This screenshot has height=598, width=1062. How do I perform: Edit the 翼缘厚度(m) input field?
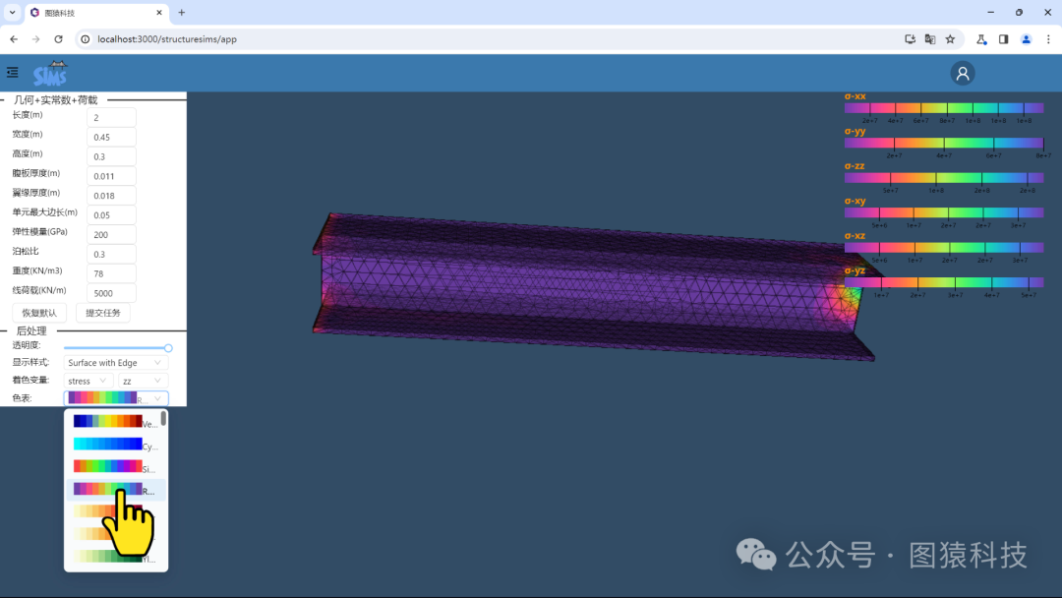point(111,196)
